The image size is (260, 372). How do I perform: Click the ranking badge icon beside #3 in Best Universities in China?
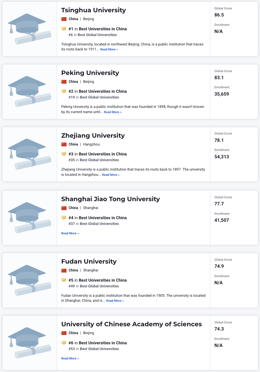click(64, 154)
